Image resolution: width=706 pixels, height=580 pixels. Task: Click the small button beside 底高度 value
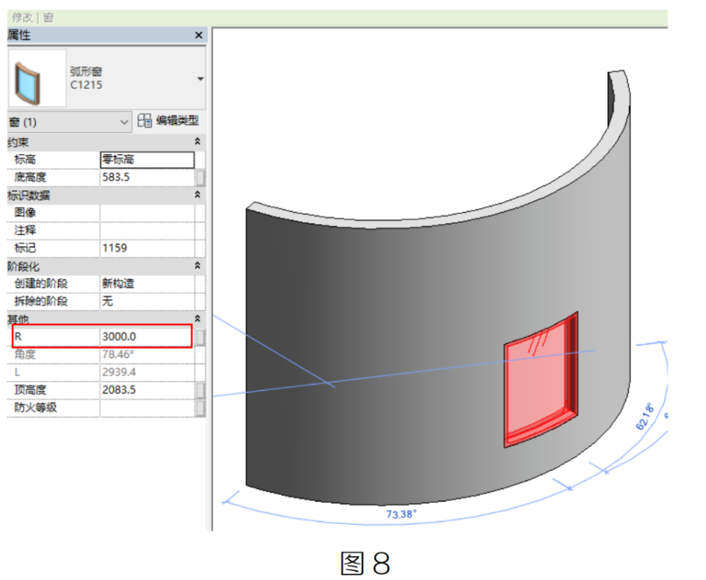200,177
